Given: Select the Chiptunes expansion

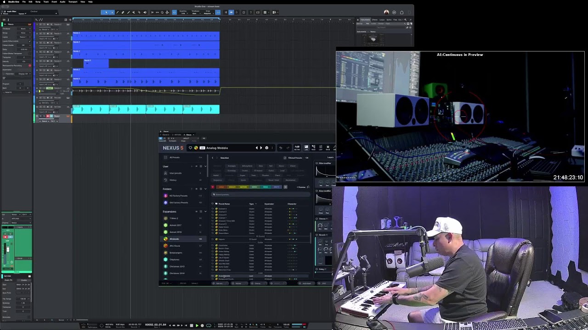Looking at the screenshot, I should (174, 259).
